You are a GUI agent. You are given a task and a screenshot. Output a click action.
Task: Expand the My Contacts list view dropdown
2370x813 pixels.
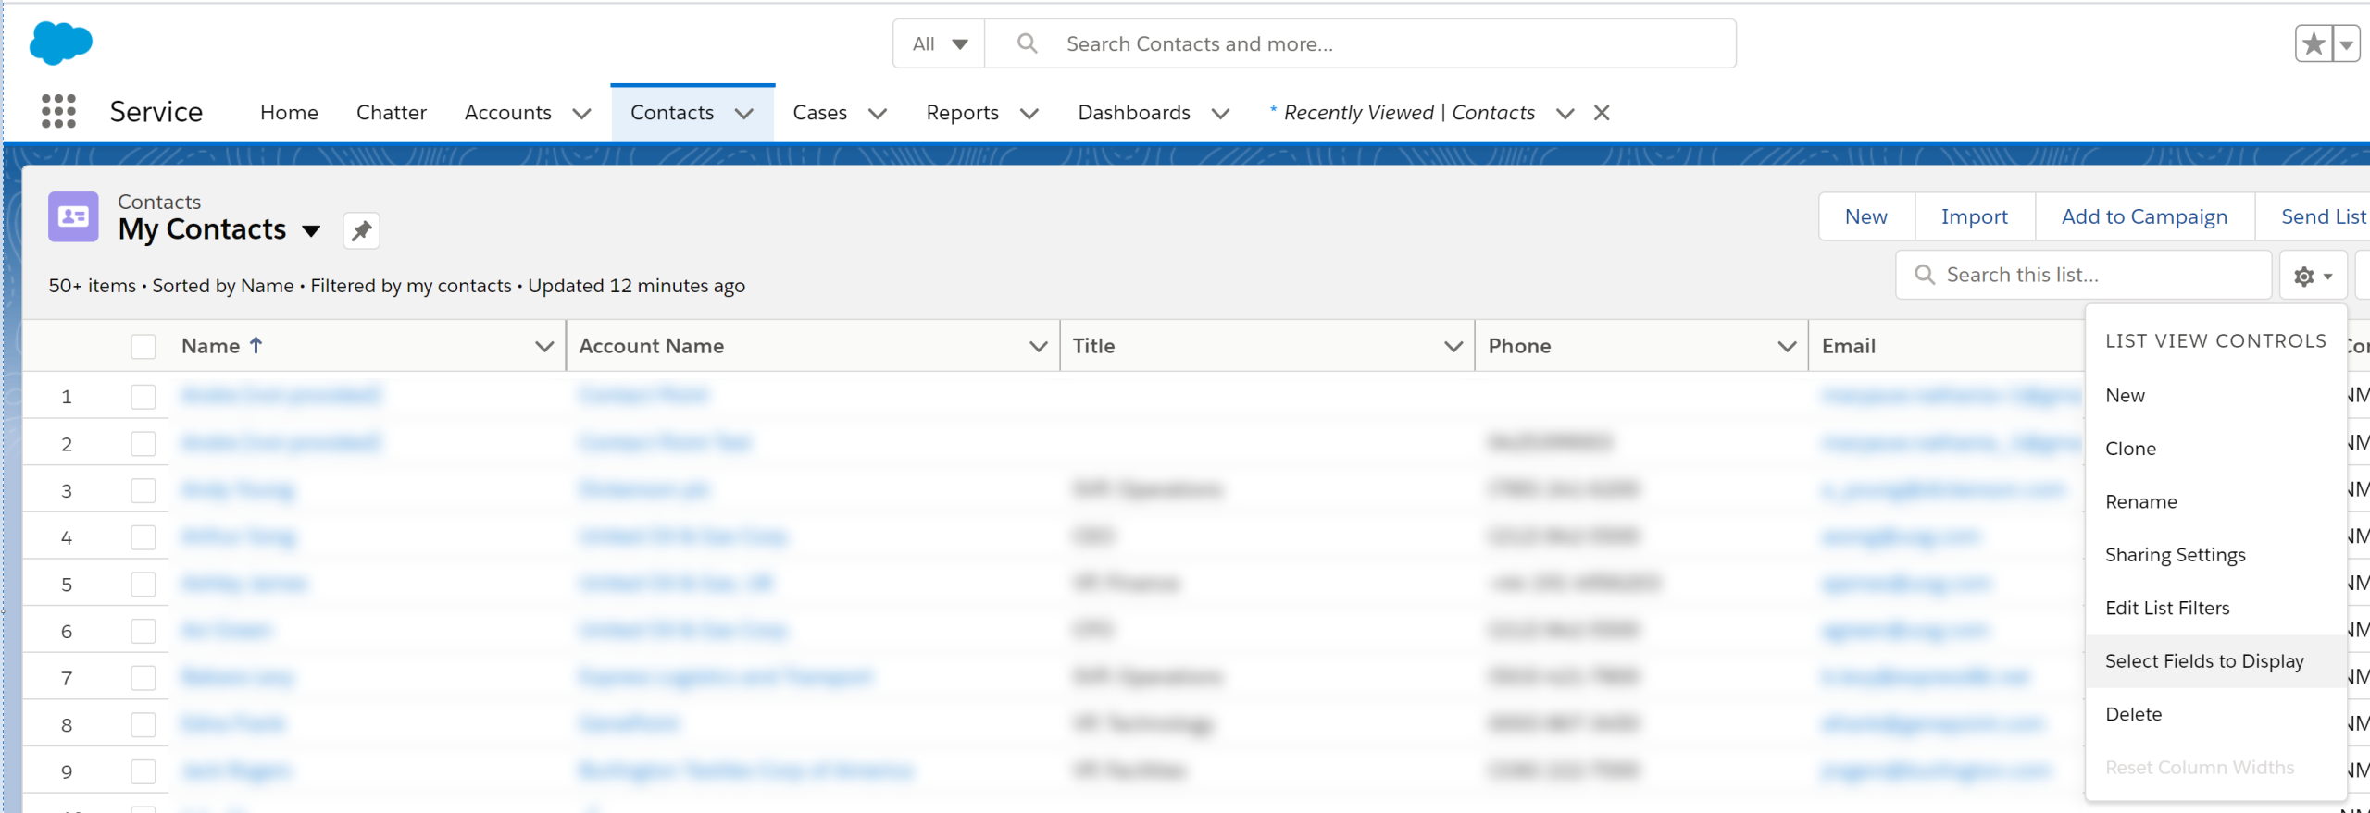coord(311,230)
